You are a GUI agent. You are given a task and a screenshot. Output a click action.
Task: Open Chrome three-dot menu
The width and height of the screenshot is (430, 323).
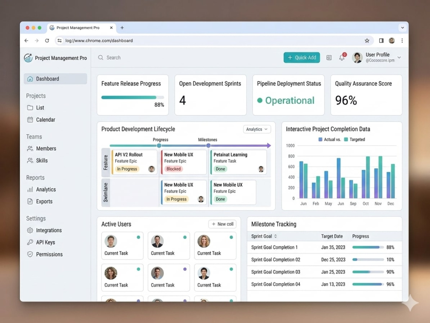[402, 40]
